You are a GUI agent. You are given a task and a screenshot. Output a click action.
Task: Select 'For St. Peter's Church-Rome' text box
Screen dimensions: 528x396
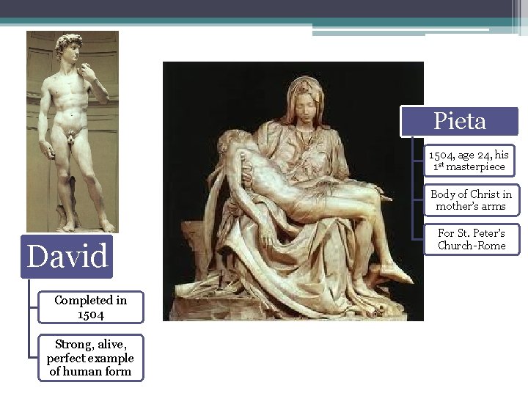coord(472,239)
